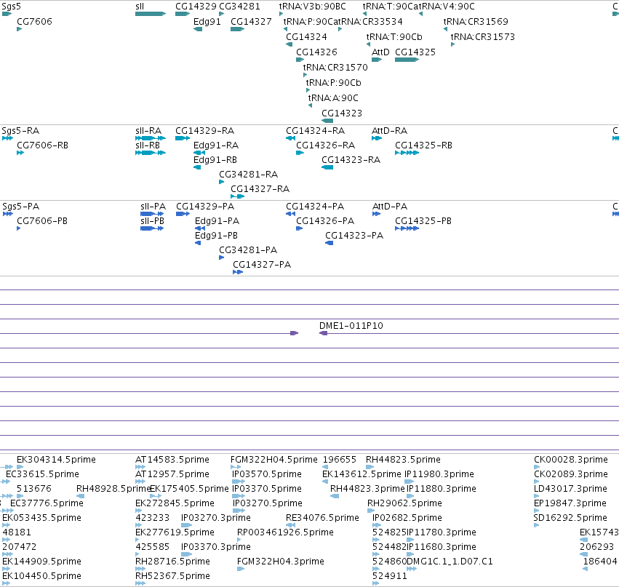Click the AttD-PA protein label
The image size is (619, 587).
point(390,207)
